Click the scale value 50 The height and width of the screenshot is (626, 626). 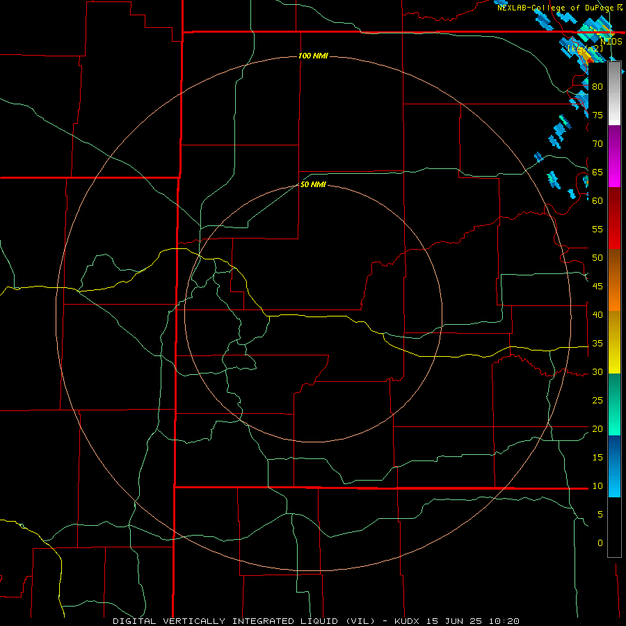[x=597, y=258]
